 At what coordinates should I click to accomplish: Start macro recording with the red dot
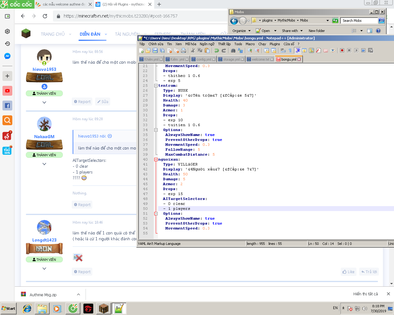pos(342,50)
